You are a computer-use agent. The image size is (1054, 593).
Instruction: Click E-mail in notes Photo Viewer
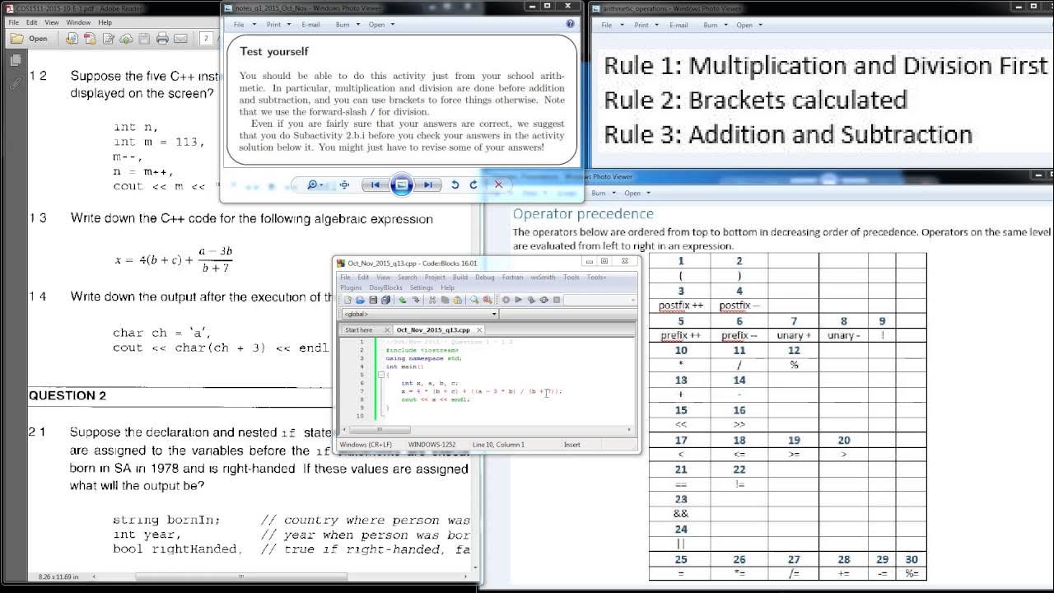pyautogui.click(x=310, y=25)
